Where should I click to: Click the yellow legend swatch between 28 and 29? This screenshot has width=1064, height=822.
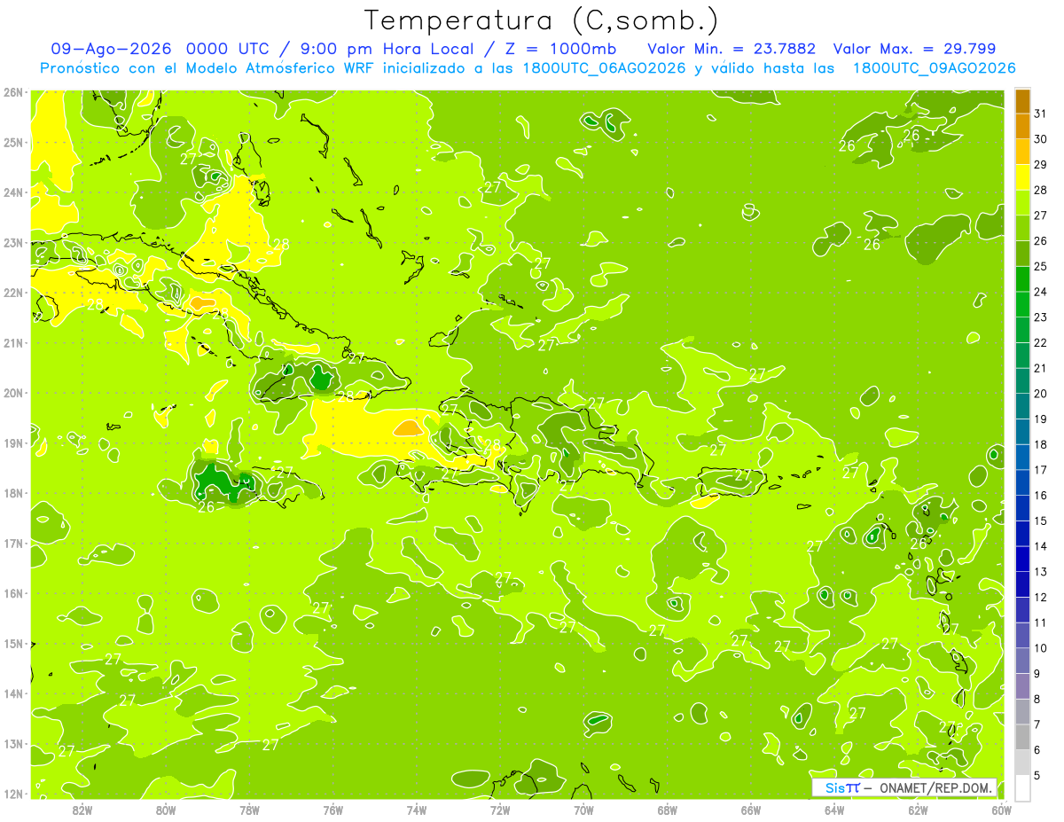pos(1022,177)
